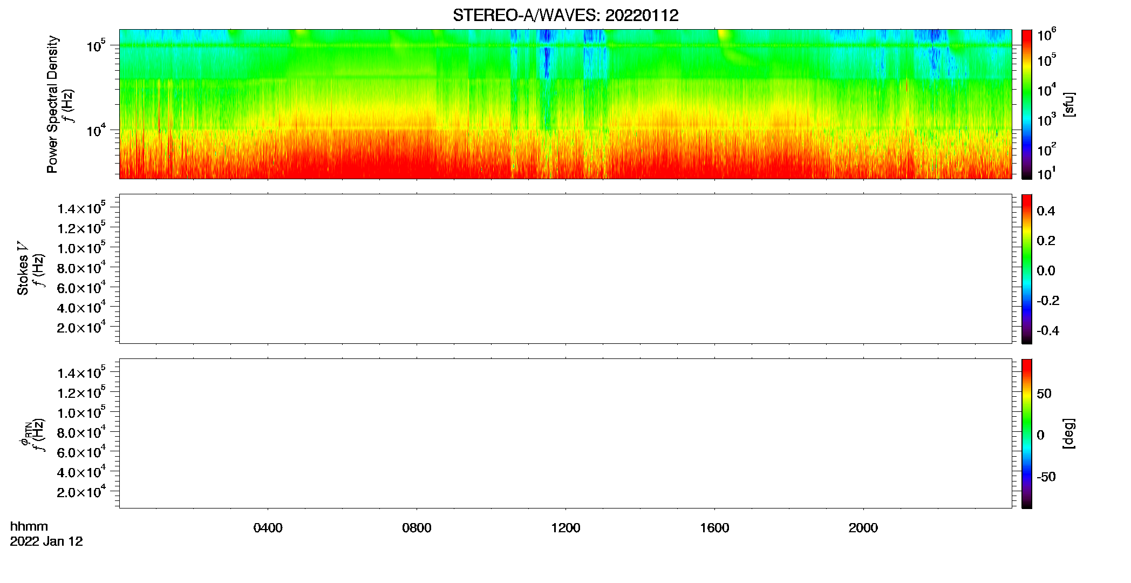Click the phi RTN degrees color bar

[1027, 433]
